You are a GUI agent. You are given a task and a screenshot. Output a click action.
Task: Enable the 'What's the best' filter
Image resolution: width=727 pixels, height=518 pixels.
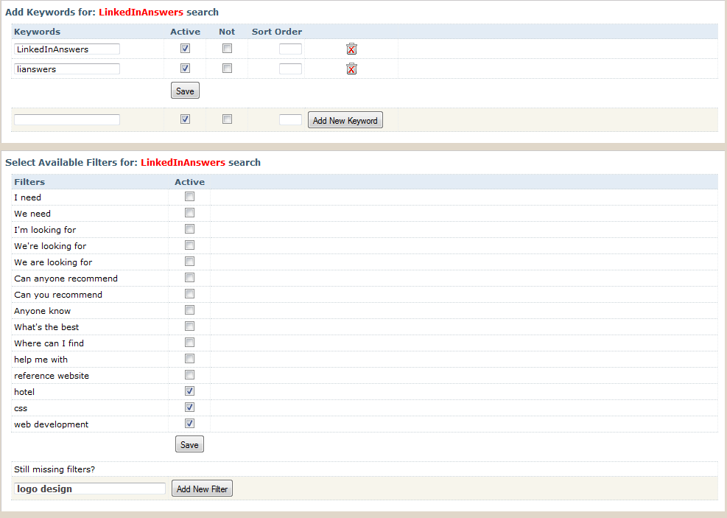pyautogui.click(x=189, y=326)
